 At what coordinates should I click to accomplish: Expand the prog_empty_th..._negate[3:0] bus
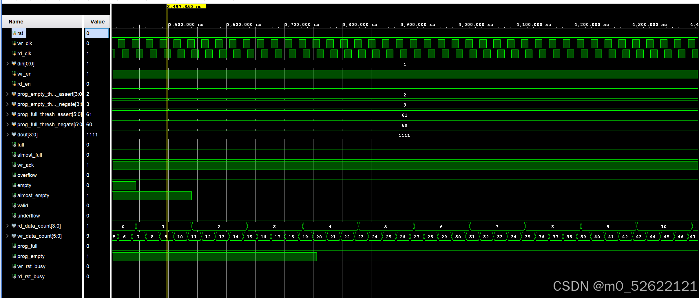point(7,104)
